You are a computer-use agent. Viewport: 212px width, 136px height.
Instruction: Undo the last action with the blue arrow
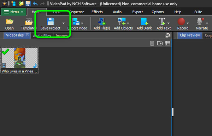click(35, 4)
